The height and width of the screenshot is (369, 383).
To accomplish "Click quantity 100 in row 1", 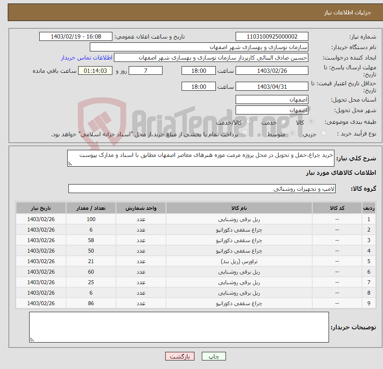I will (91, 220).
